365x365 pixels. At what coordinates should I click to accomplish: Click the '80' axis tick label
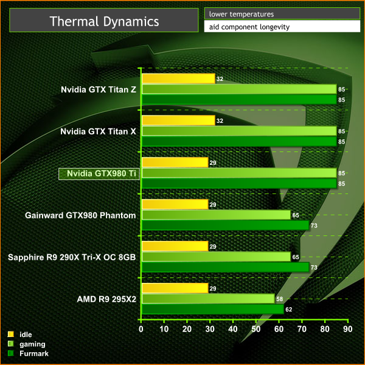tap(325, 329)
